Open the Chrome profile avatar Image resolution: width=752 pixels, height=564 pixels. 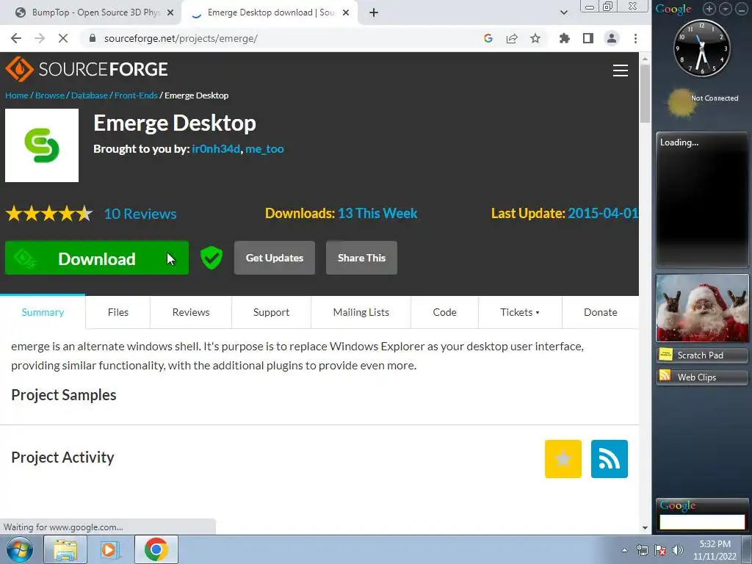(612, 38)
